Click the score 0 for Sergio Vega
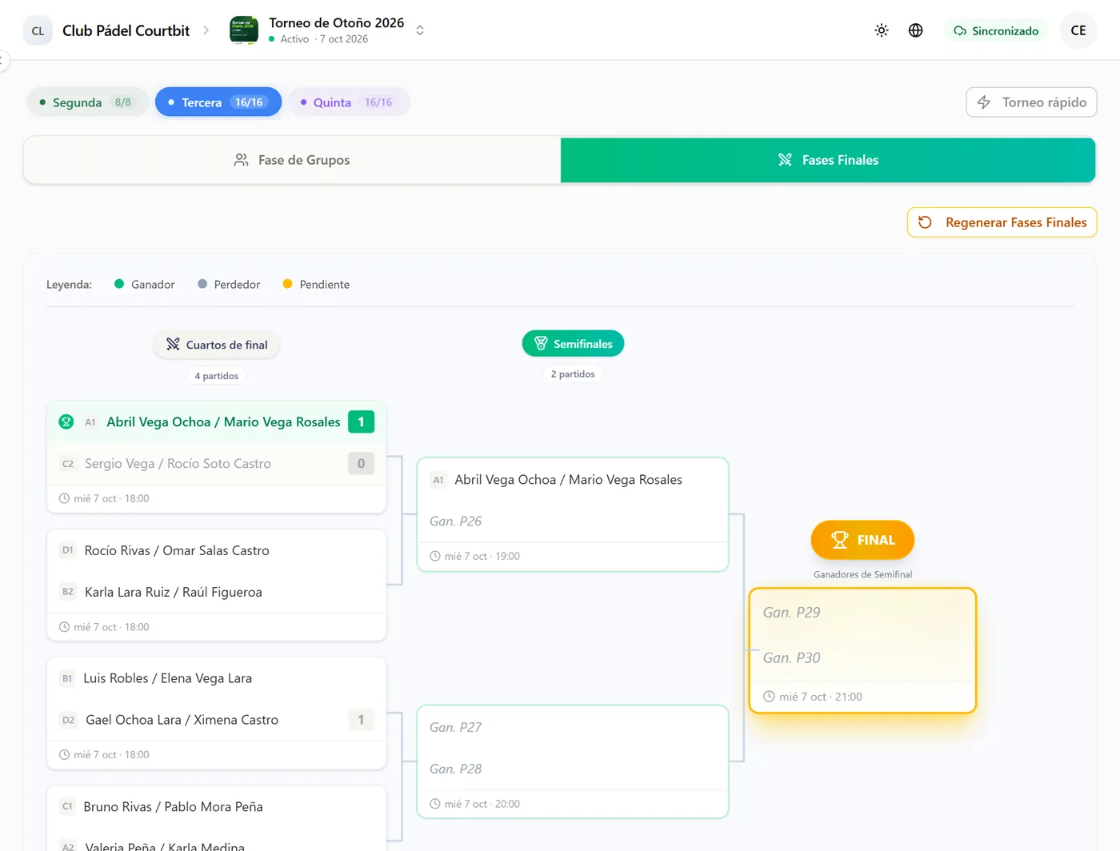This screenshot has width=1120, height=851. [361, 464]
